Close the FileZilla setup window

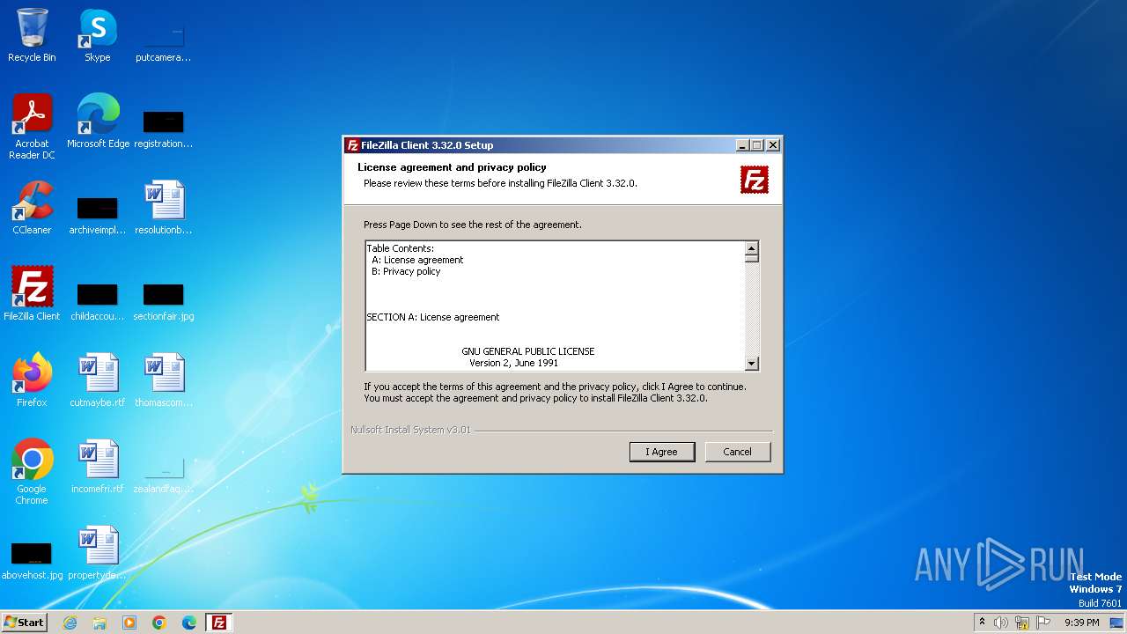773,145
